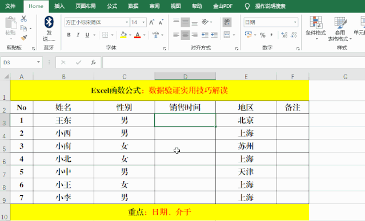This screenshot has width=365, height=221.
Task: Select the Format Painter brush icon
Action: (x=24, y=38)
